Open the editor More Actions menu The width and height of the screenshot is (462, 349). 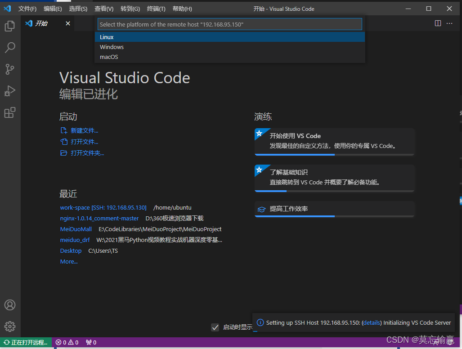pyautogui.click(x=449, y=23)
